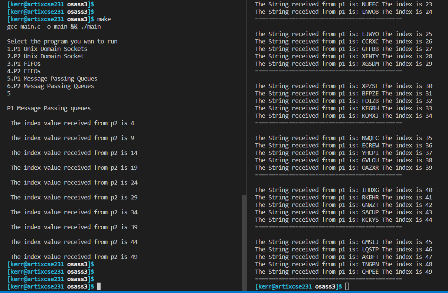Click the string CCRXC with index 26
The width and height of the screenshot is (448, 293).
coord(370,41)
